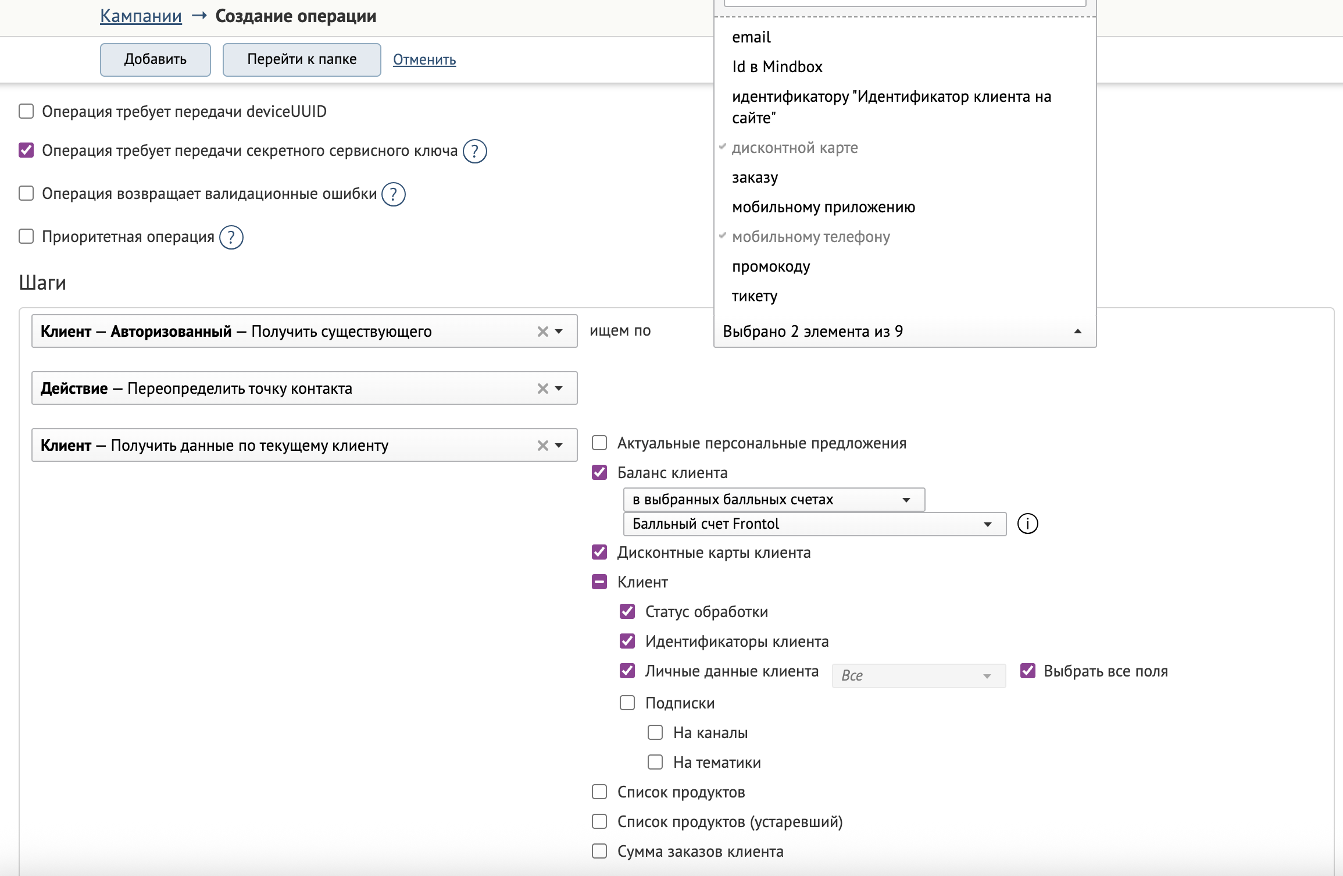Enable Операция требует передачи deviceUUID checkbox
The height and width of the screenshot is (876, 1343).
click(26, 111)
